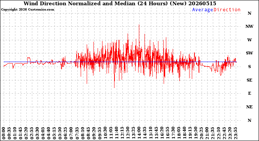Click the 01:10 time axis label

point(15,133)
